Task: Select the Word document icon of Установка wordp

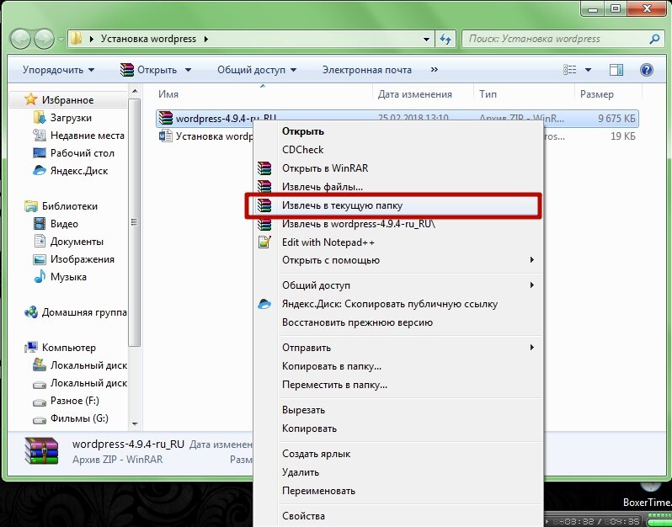Action: coord(165,136)
